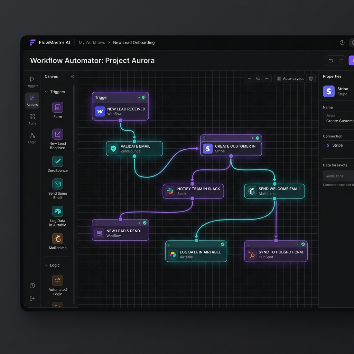Viewport: 354px width, 354px height.
Task: Toggle the Sync to HubSpot CRM node switch
Action: 300,244
